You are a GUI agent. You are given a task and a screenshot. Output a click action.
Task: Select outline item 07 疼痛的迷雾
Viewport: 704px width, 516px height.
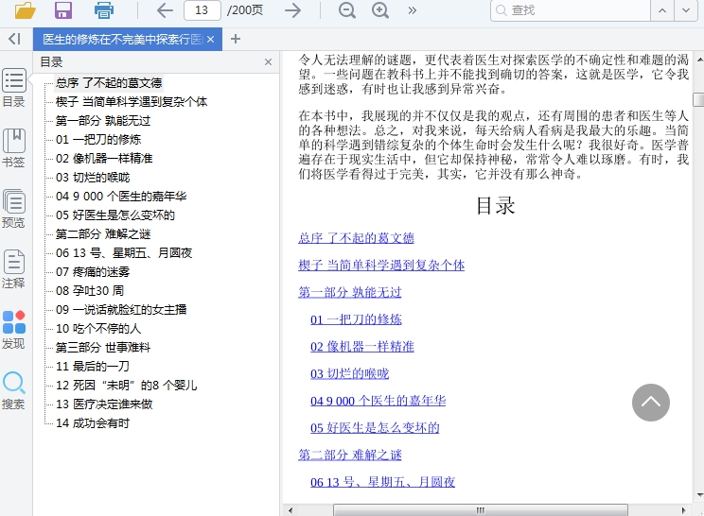[x=93, y=271]
